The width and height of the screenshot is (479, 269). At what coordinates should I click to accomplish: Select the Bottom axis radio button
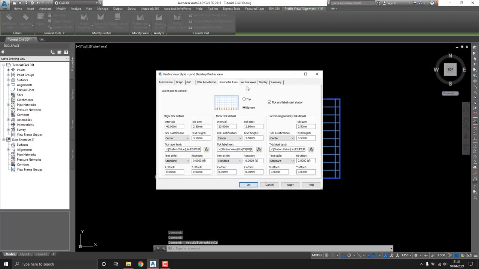[244, 108]
